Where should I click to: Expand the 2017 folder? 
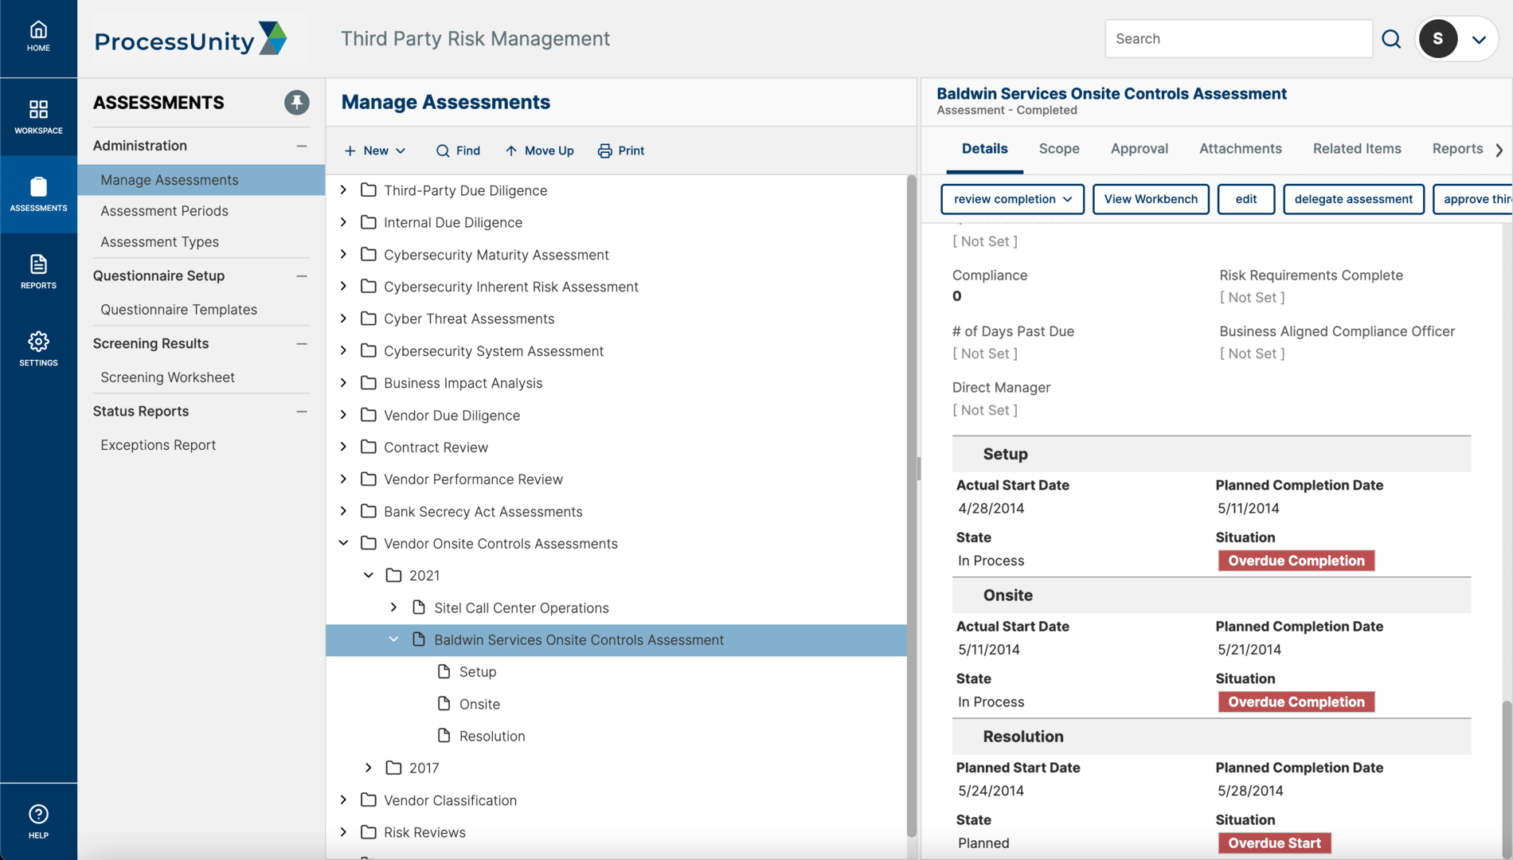coord(369,768)
